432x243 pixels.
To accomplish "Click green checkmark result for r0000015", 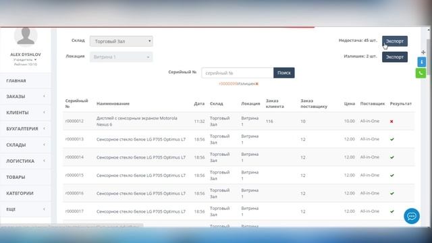I will point(391,175).
